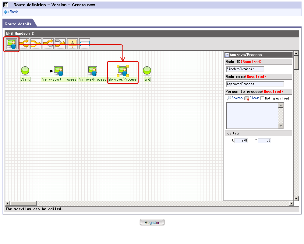Click the 'Apply/Start process' node label
Image resolution: width=304 pixels, height=244 pixels.
pyautogui.click(x=59, y=79)
